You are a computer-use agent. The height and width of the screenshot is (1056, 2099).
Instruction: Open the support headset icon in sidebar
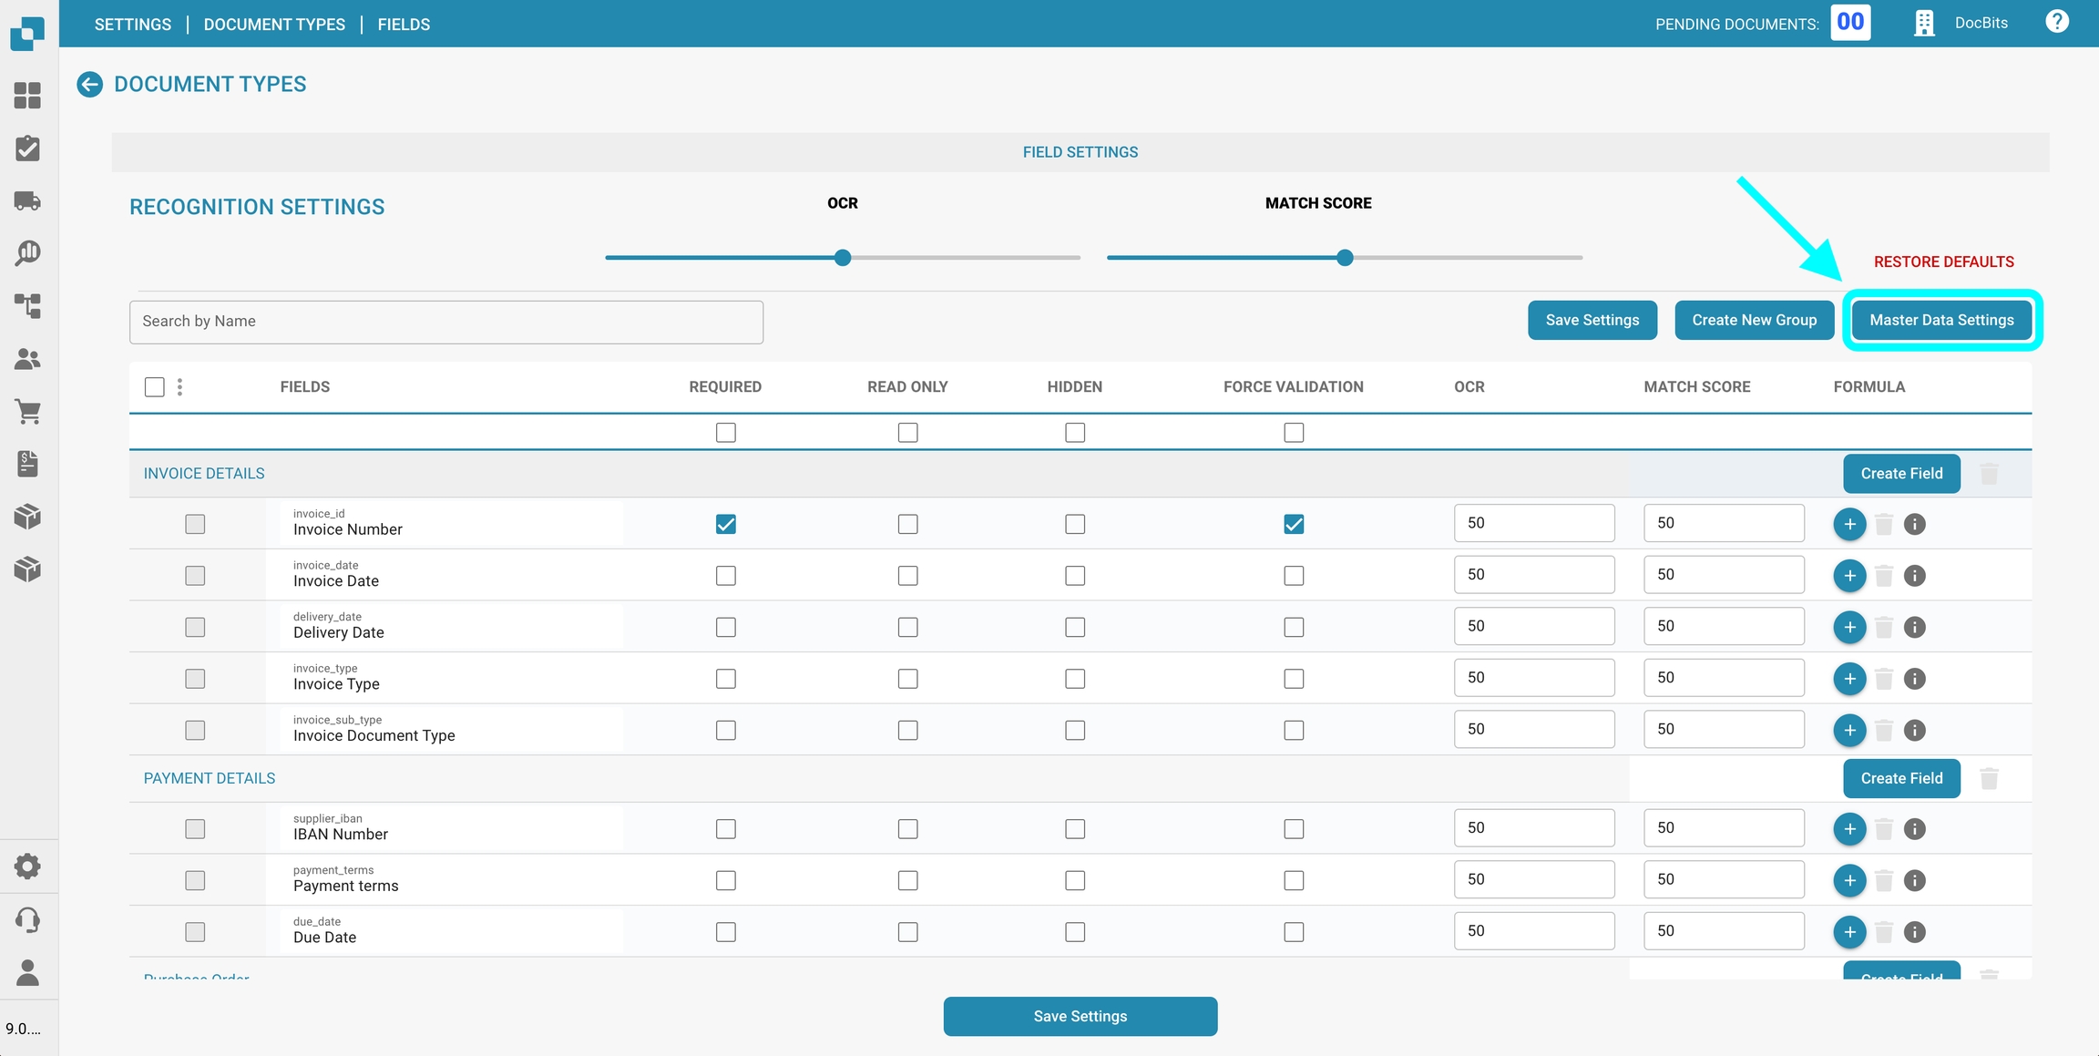coord(27,919)
